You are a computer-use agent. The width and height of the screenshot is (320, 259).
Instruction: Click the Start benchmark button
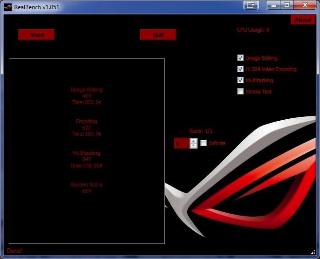(x=36, y=35)
